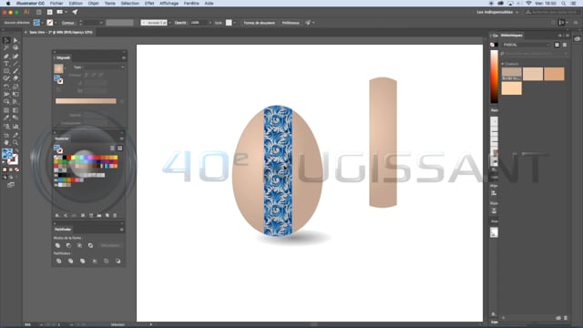Set paint mode to Color in toolbar
Image resolution: width=583 pixels, height=328 pixels.
pos(5,169)
